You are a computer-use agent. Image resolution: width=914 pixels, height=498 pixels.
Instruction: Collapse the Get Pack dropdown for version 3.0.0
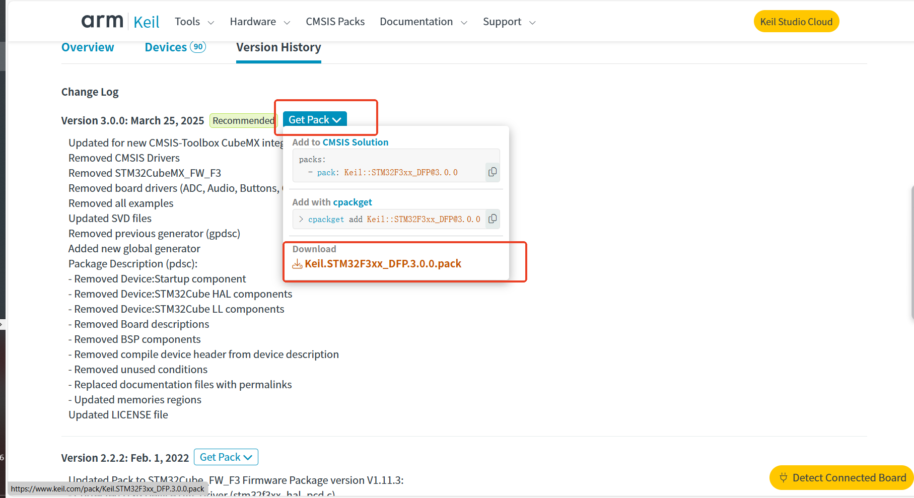click(x=315, y=119)
